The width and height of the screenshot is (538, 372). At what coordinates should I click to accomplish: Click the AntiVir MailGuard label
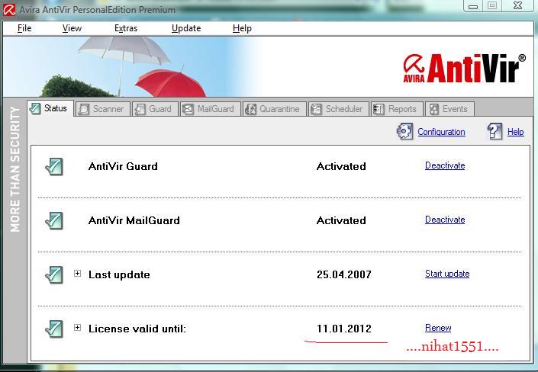coord(134,221)
